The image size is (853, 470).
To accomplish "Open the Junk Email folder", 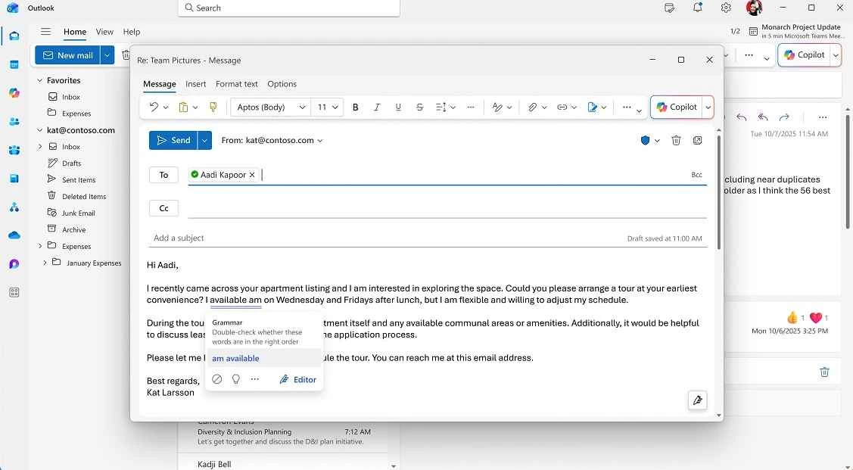I will click(79, 213).
